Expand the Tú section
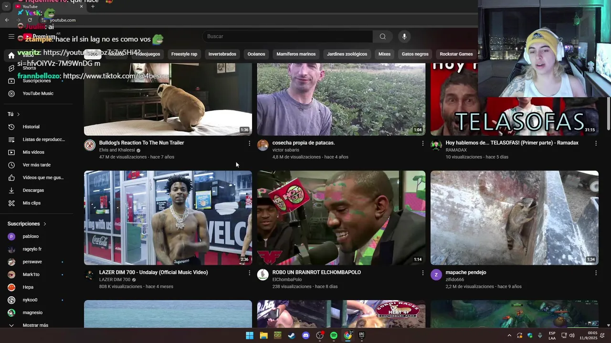This screenshot has height=343, width=611. pos(14,114)
